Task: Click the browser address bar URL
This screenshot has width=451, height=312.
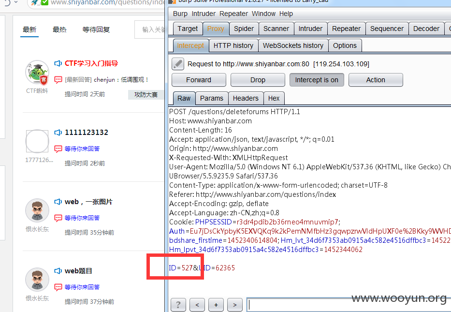Action: tap(107, 2)
